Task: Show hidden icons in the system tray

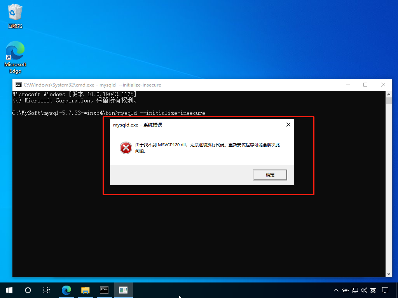Action: click(336, 290)
